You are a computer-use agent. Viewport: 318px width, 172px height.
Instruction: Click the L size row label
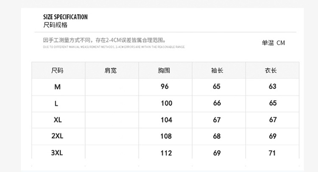tap(56, 103)
